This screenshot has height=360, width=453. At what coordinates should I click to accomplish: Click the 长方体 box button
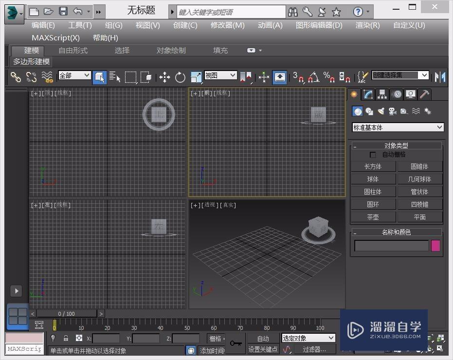373,166
